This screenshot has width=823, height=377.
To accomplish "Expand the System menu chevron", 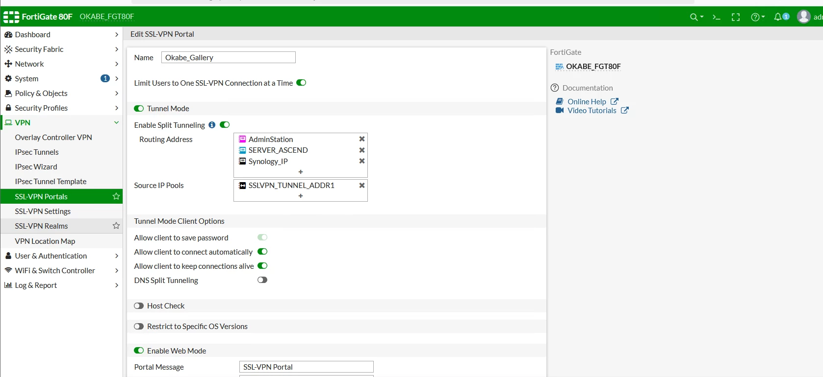I will point(116,79).
